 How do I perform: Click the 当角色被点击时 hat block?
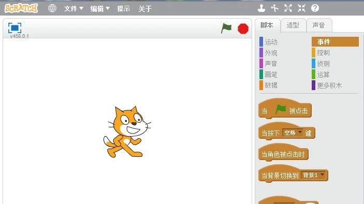[283, 153]
